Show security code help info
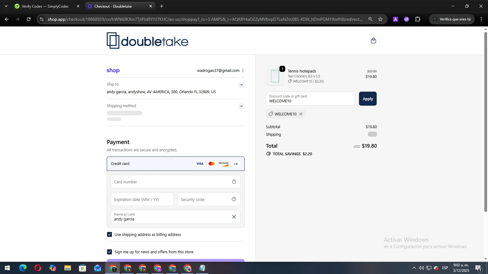This screenshot has width=488, height=274. point(234,199)
